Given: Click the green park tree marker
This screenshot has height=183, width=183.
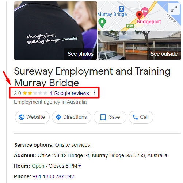Looking at the screenshot, I should coord(102,23).
